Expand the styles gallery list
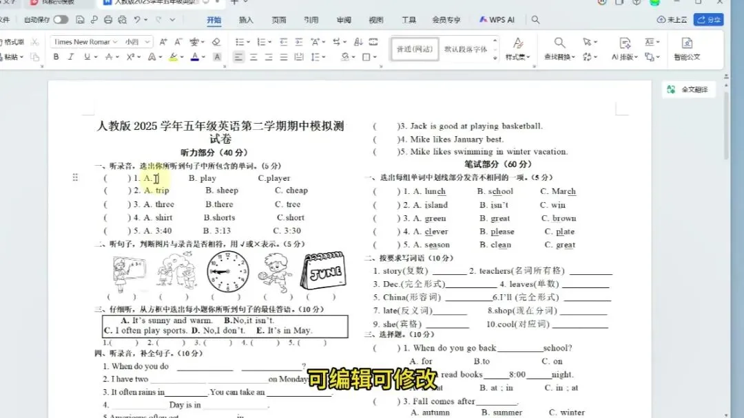 (495, 58)
